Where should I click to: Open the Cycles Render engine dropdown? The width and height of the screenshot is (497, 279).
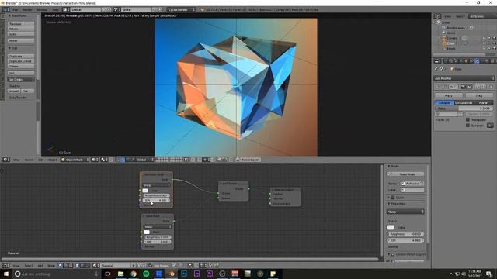pos(182,10)
